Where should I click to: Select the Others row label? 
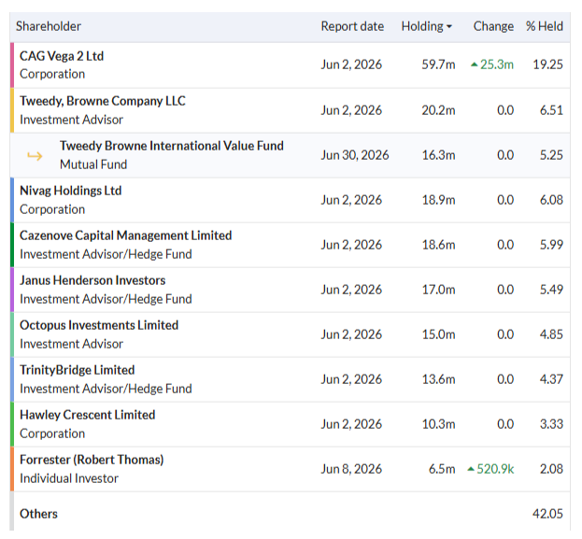point(38,514)
